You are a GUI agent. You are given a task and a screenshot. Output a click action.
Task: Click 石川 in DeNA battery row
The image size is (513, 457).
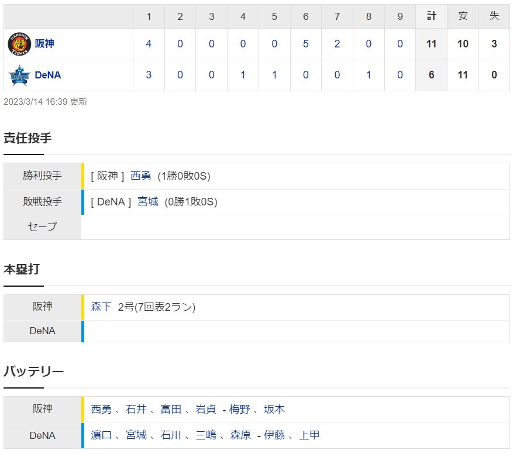171,435
